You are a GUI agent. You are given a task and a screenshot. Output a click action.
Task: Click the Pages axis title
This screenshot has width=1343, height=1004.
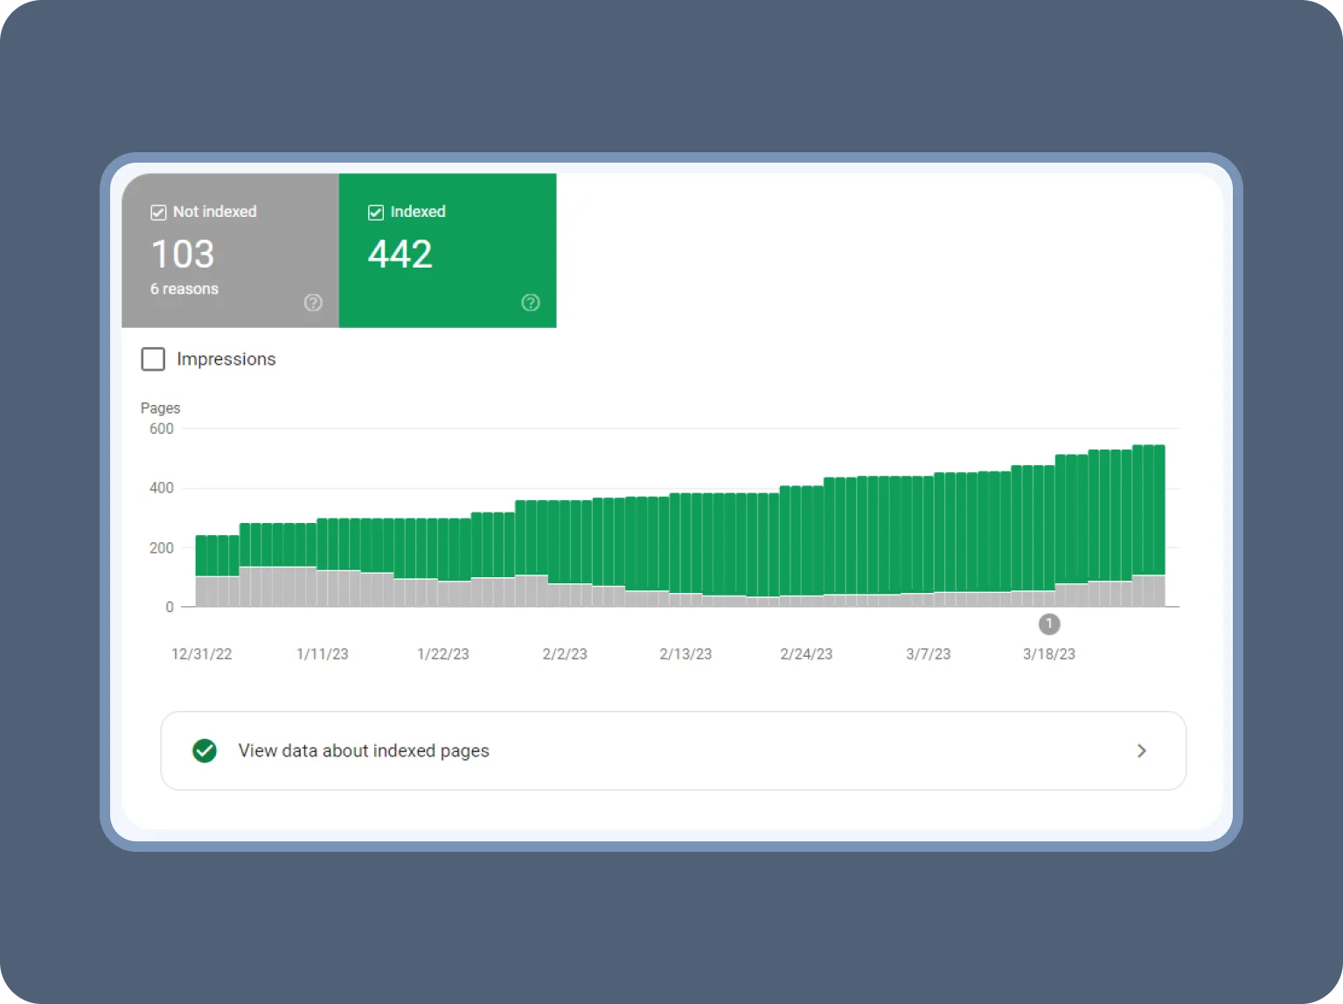click(160, 408)
